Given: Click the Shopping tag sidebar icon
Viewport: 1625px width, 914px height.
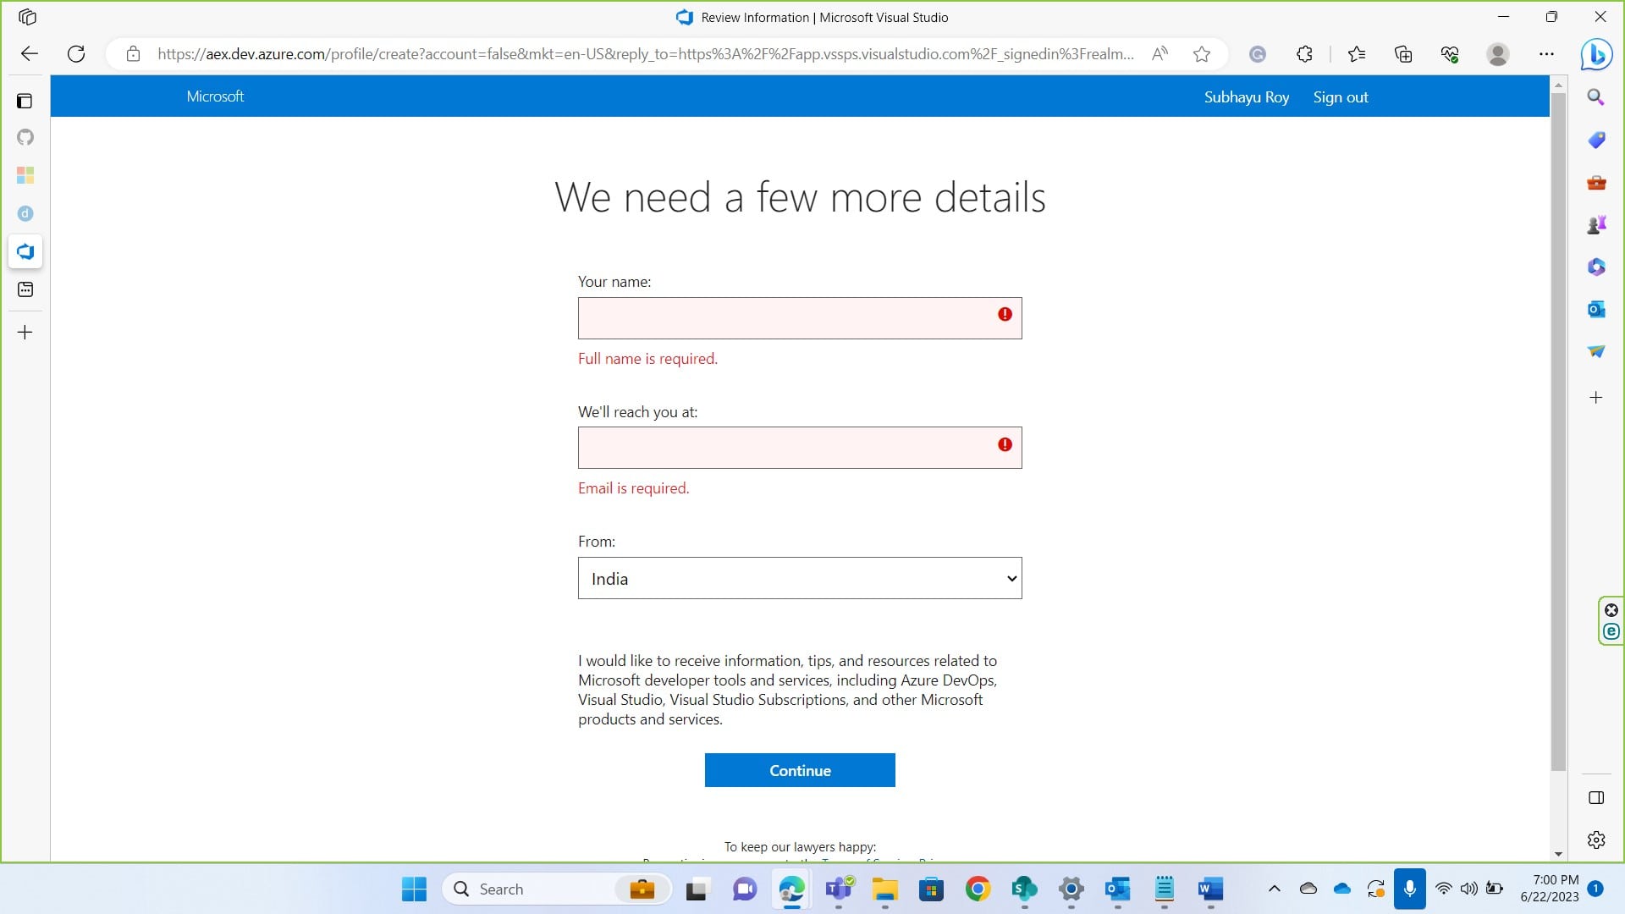Looking at the screenshot, I should pyautogui.click(x=1596, y=140).
